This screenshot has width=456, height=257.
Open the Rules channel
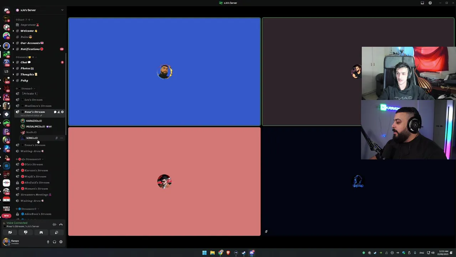[x=39, y=37]
